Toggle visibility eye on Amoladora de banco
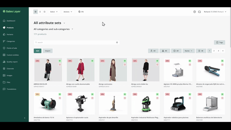Image resolution: width=231 pixels, height=130 pixels. click(x=60, y=94)
